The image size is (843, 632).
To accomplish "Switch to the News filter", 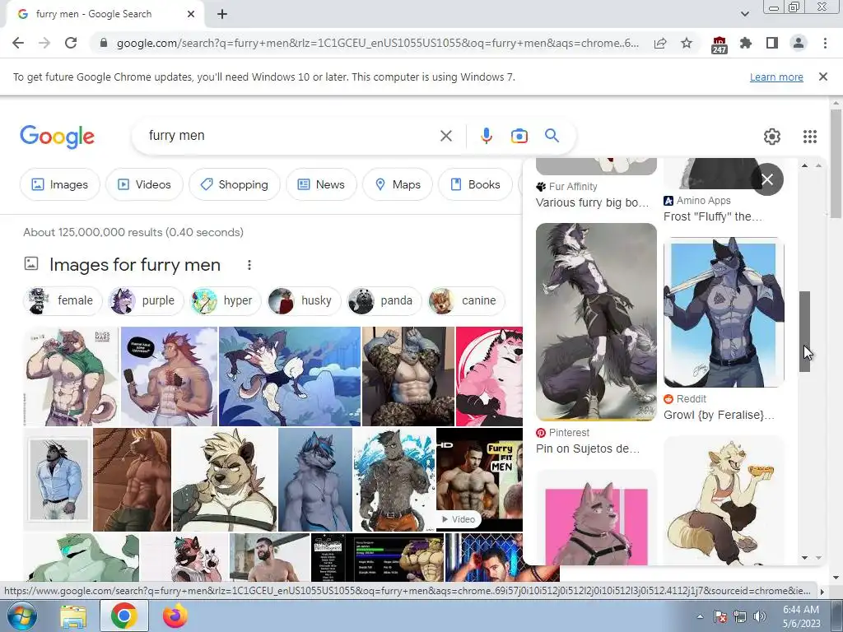I will tap(321, 184).
